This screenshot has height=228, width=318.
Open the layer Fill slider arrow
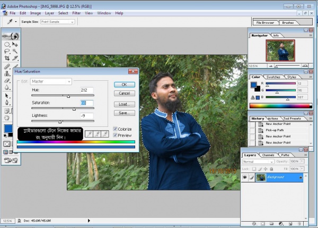[302, 169]
